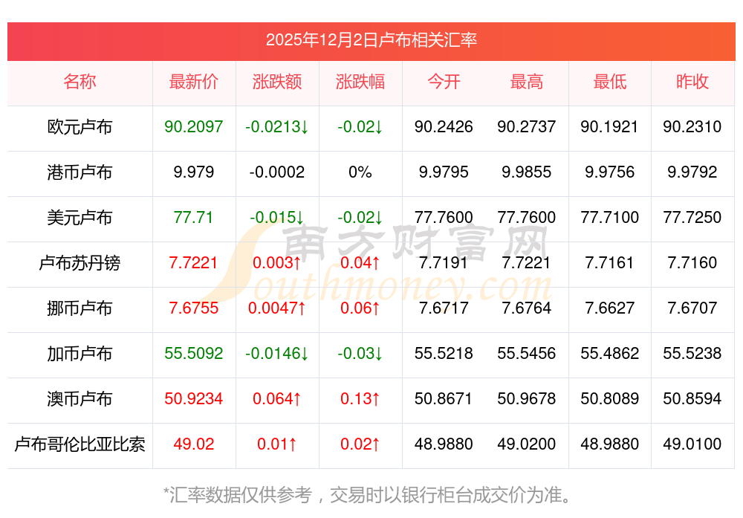Click change amount 0.064↑
The width and height of the screenshot is (743, 518).
click(277, 399)
